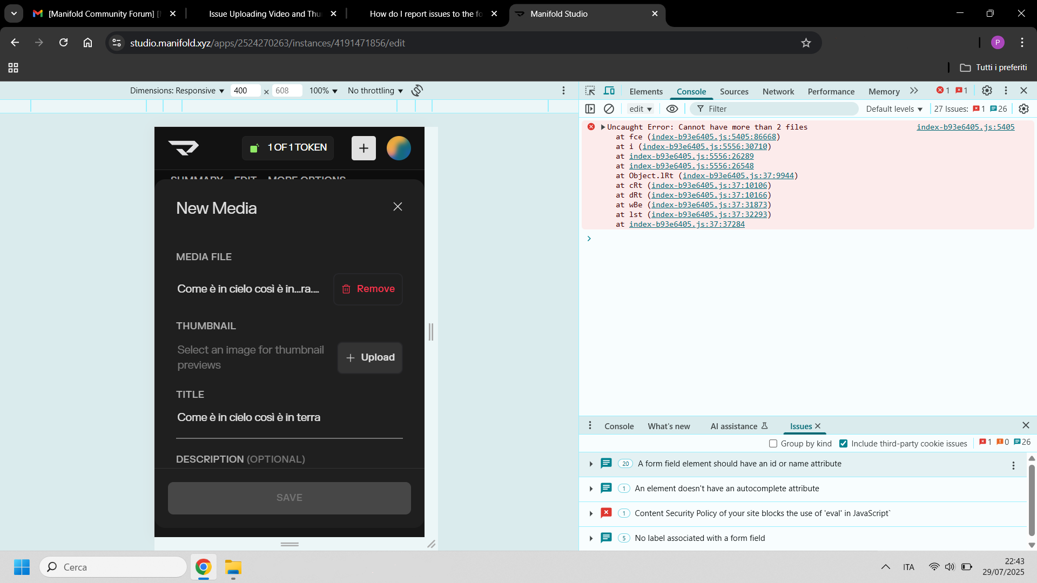Open the No throttling dropdown

pos(375,91)
